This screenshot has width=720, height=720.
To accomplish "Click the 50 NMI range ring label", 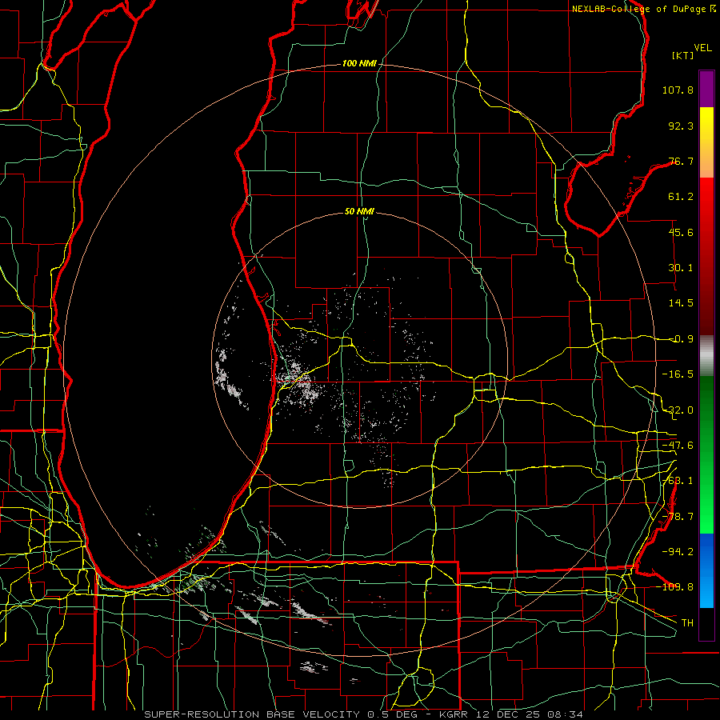I will click(x=359, y=212).
